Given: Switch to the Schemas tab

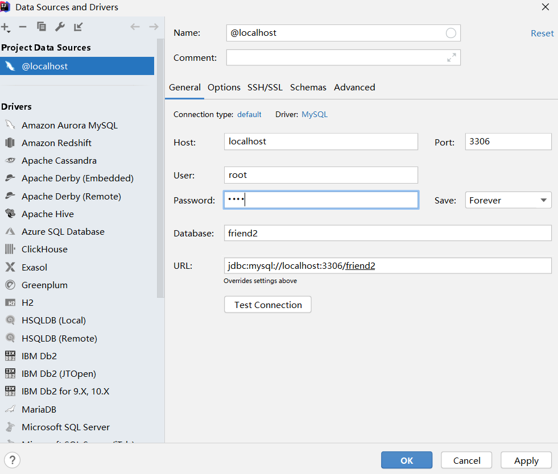Looking at the screenshot, I should click(x=308, y=88).
